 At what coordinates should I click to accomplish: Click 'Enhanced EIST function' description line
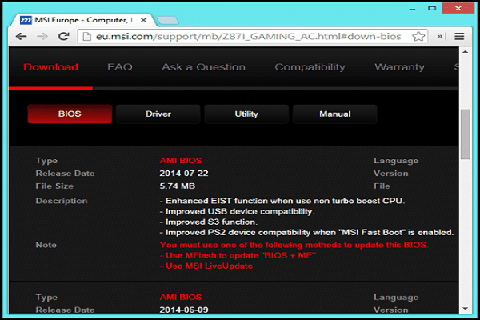click(282, 201)
